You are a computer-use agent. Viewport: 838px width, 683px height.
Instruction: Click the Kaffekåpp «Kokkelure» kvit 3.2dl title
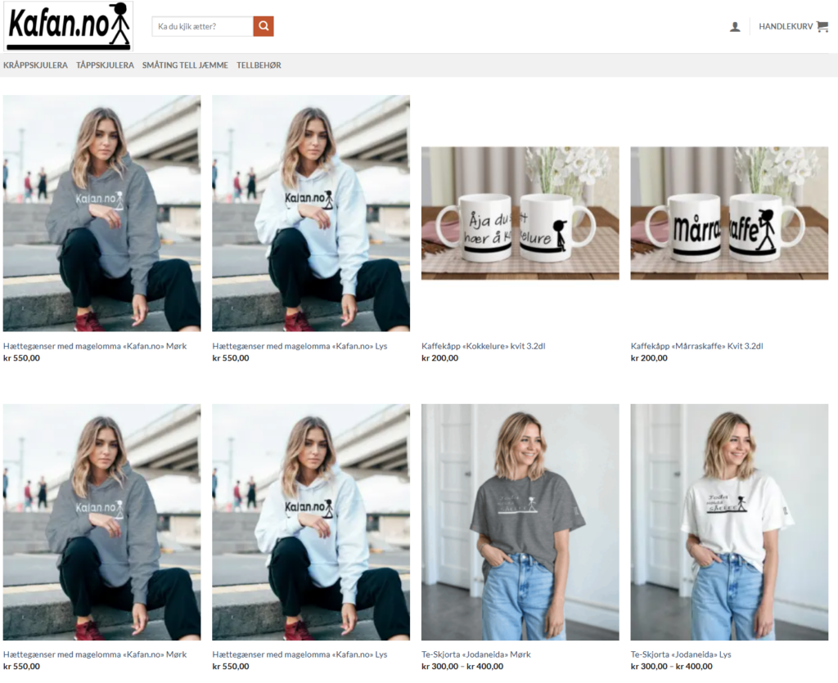pos(483,346)
